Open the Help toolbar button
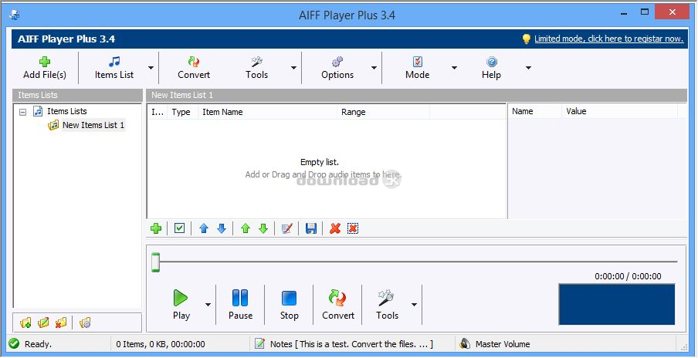 491,68
